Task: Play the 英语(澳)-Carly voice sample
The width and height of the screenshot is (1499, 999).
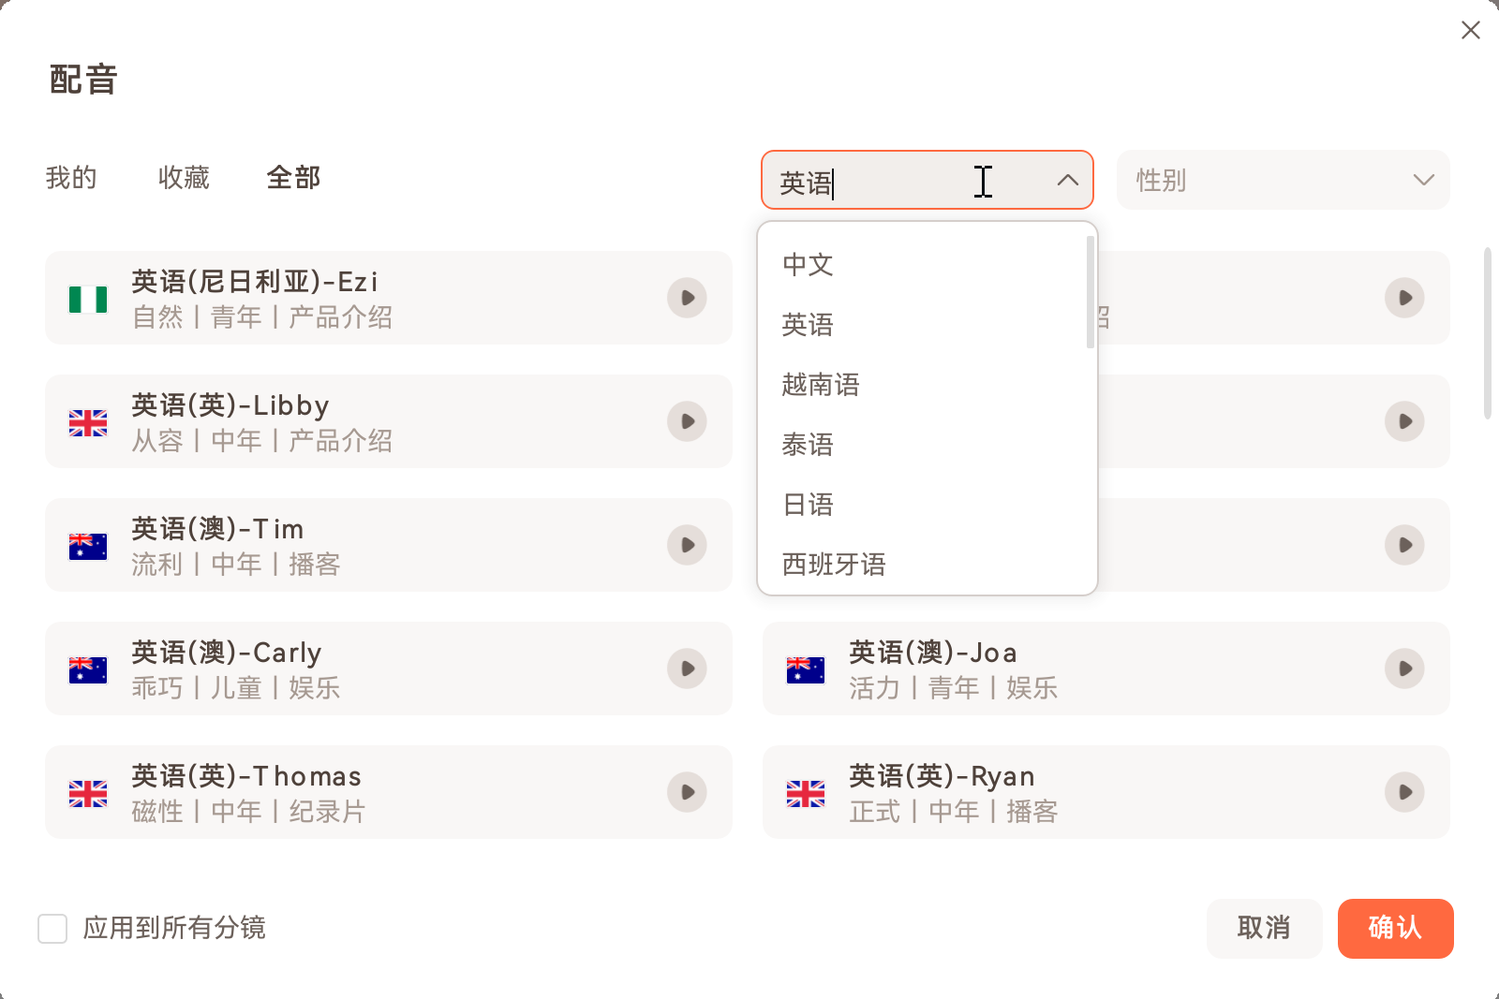Action: click(688, 668)
